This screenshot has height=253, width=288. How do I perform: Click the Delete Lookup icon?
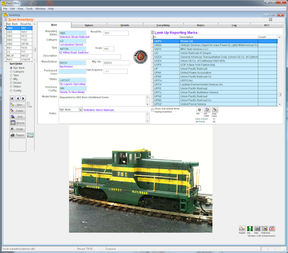pos(215,110)
